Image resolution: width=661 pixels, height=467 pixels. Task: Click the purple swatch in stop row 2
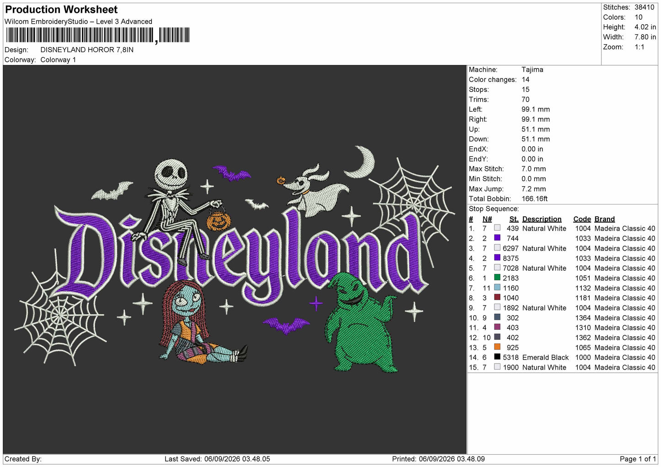tap(497, 238)
